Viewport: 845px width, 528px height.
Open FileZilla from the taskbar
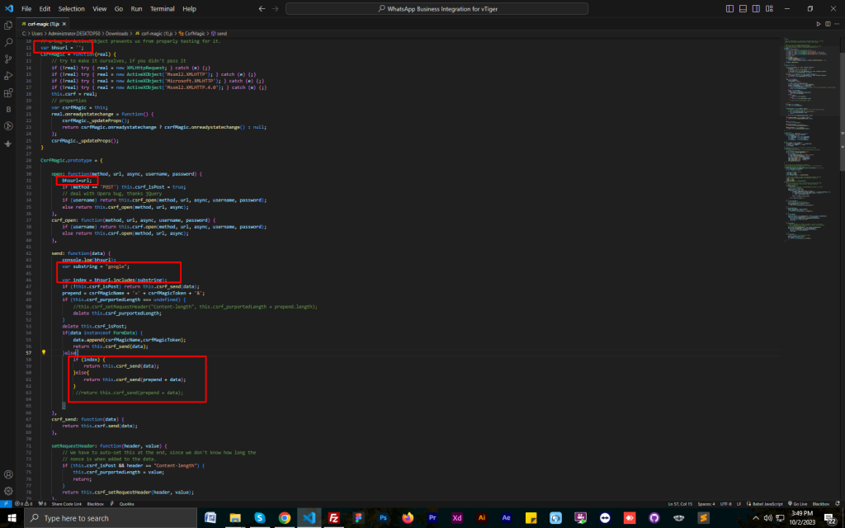pyautogui.click(x=333, y=518)
